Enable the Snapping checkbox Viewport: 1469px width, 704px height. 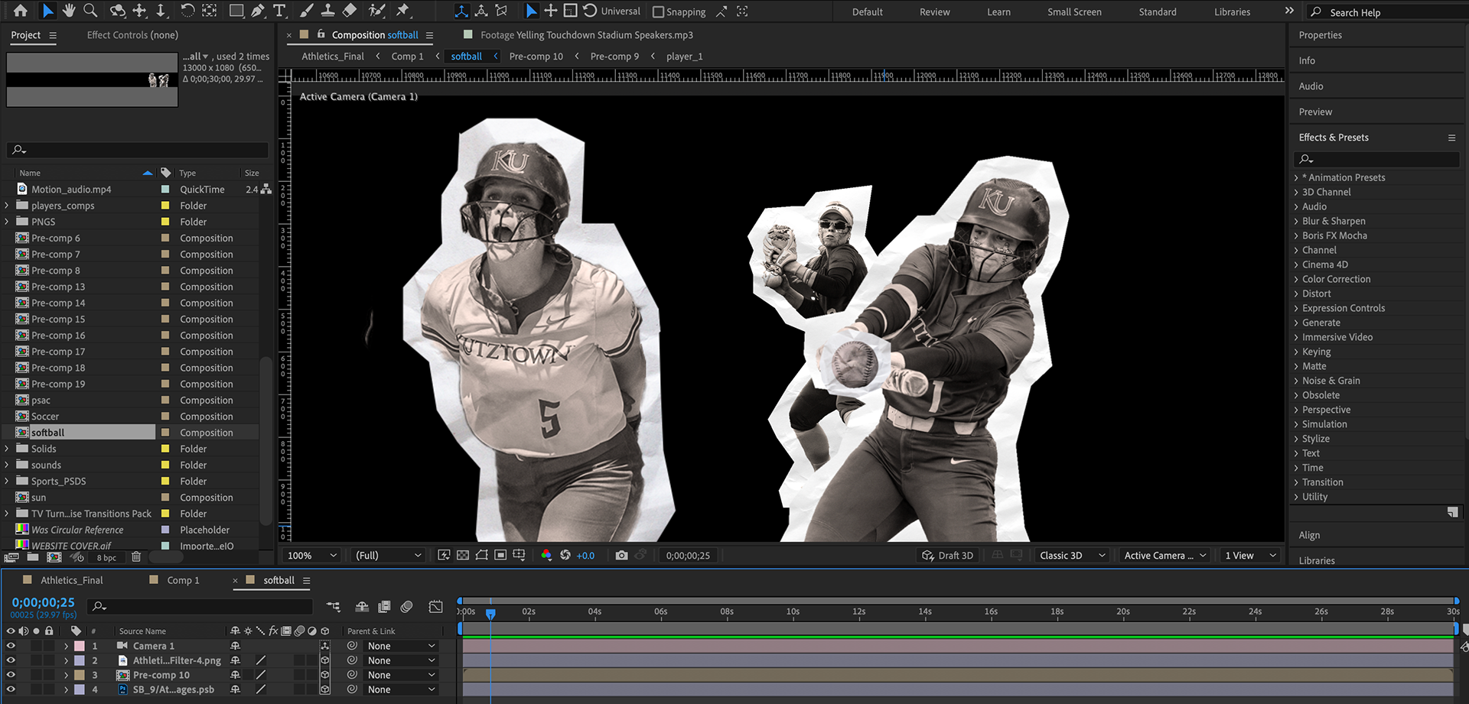tap(658, 11)
